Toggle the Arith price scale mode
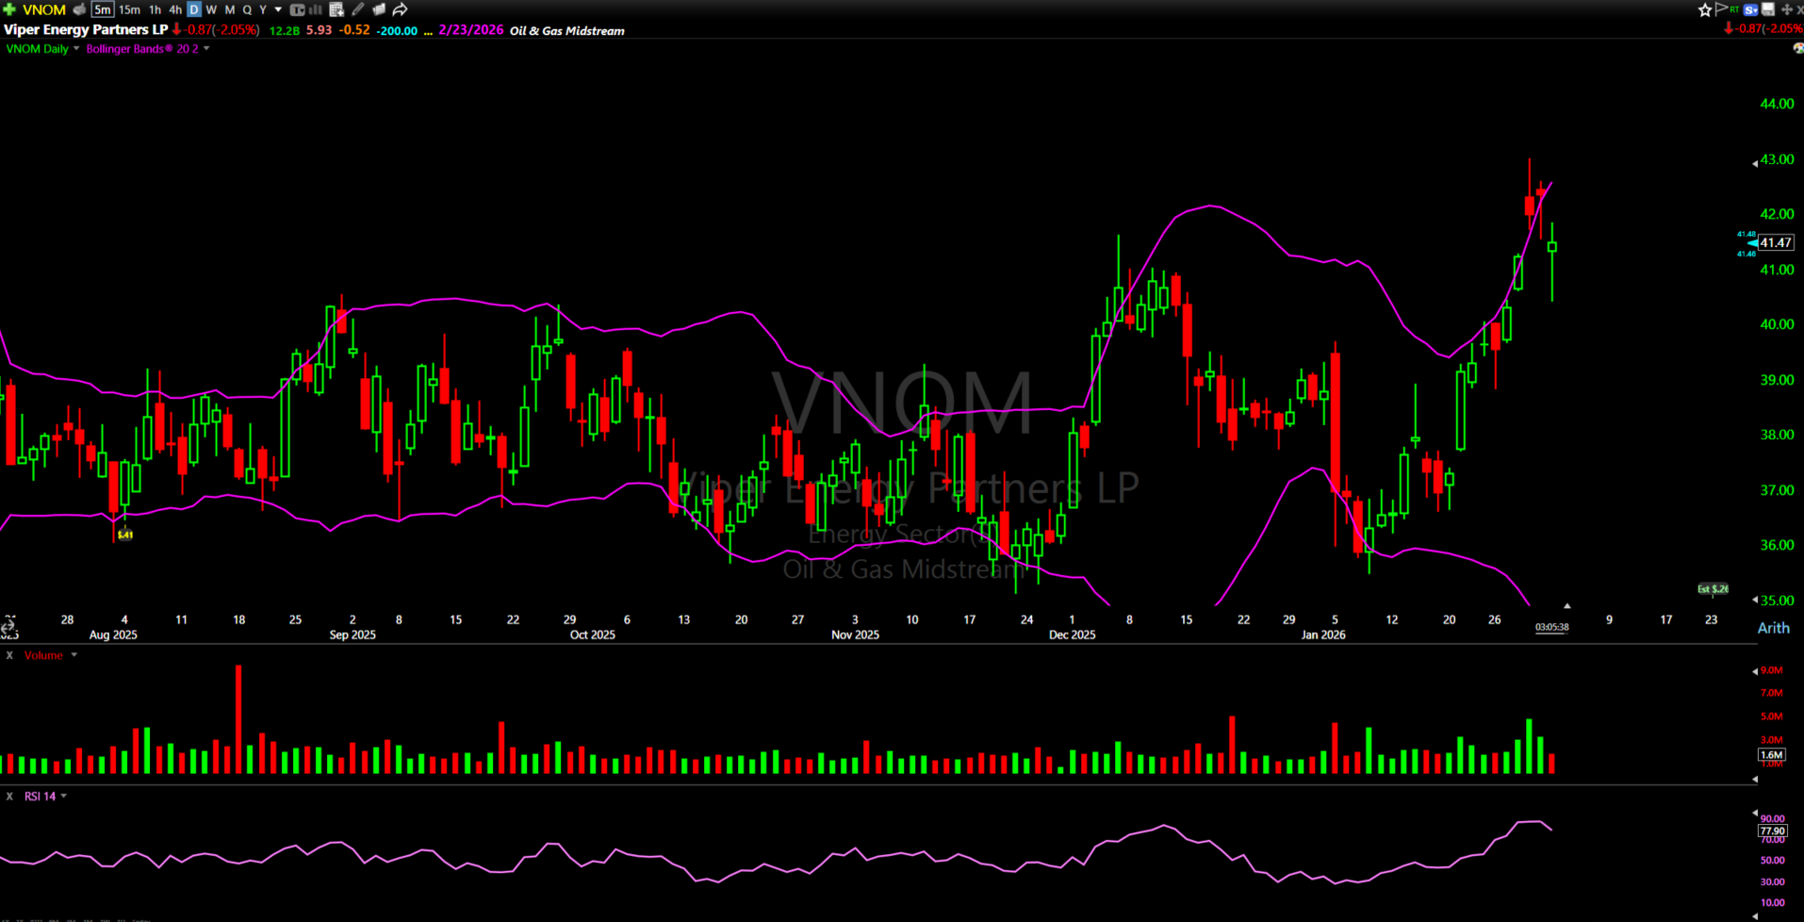The image size is (1804, 922). click(x=1773, y=628)
